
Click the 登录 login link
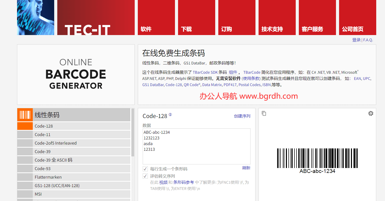[x=356, y=40]
